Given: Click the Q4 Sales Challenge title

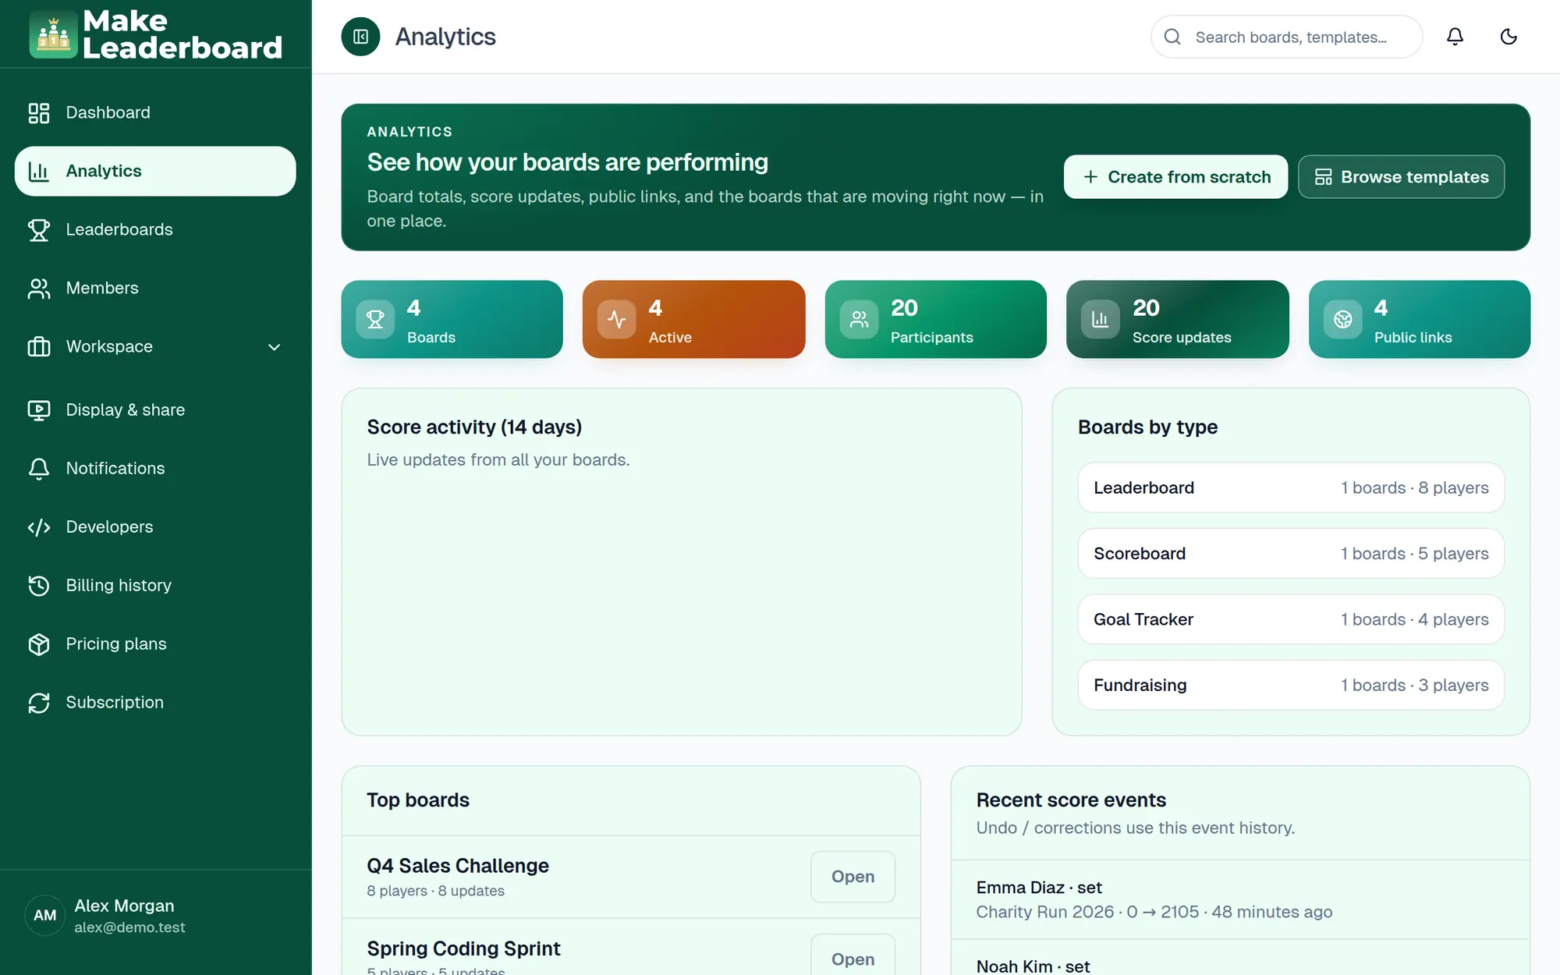Looking at the screenshot, I should (458, 866).
